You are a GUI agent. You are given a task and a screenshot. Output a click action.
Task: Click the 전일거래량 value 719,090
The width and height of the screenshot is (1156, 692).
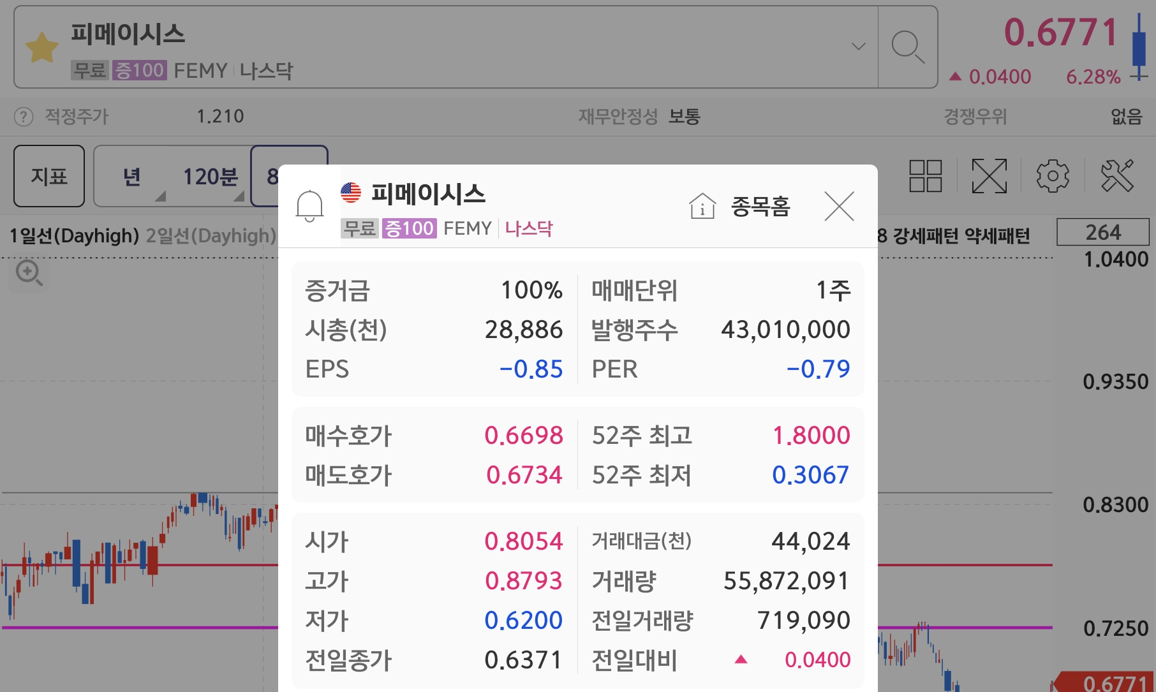[804, 621]
